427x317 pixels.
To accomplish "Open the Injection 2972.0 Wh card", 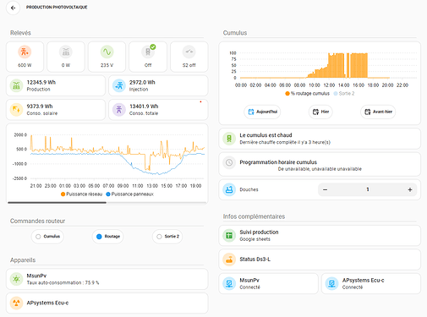I will pyautogui.click(x=158, y=85).
